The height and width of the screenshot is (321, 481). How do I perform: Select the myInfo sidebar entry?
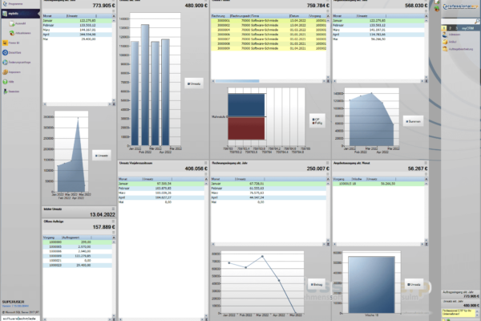pyautogui.click(x=16, y=14)
